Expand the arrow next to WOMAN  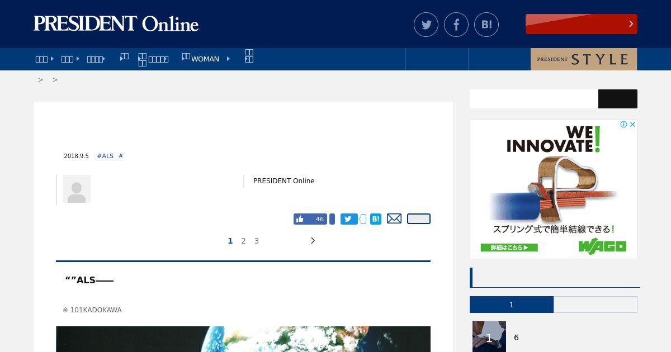point(228,59)
